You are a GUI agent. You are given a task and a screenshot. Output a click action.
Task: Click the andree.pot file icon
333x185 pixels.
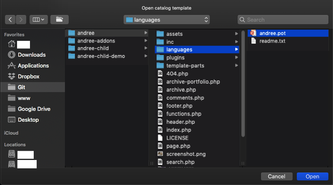(x=253, y=33)
